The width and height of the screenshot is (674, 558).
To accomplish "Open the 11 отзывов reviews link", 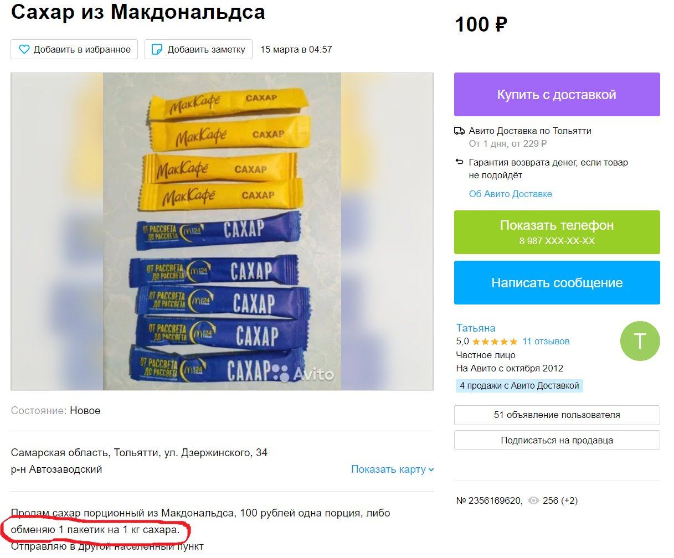I will [546, 342].
